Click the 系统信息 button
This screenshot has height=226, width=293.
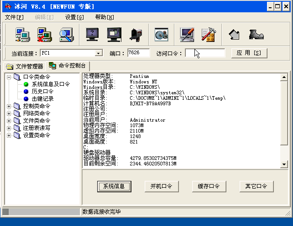(x=114, y=186)
